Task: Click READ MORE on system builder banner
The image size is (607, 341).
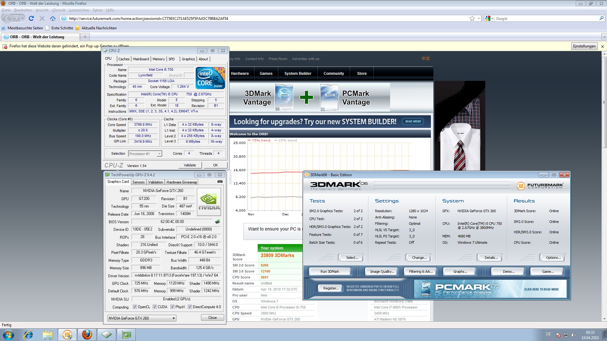Action: pyautogui.click(x=413, y=122)
